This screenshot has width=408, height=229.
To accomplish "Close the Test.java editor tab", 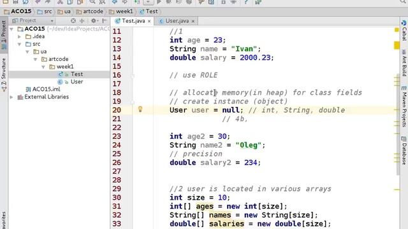I will click(x=149, y=21).
